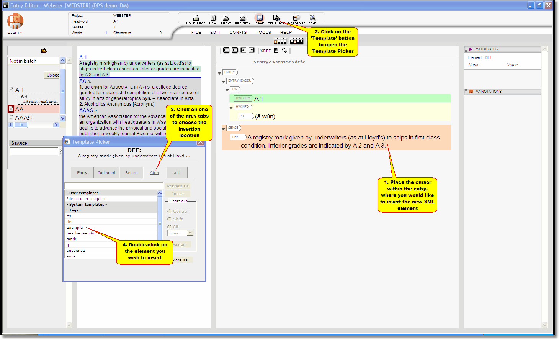Click the template filter input in Template Picker
Screen dimensions: 559x341
[x=114, y=186]
